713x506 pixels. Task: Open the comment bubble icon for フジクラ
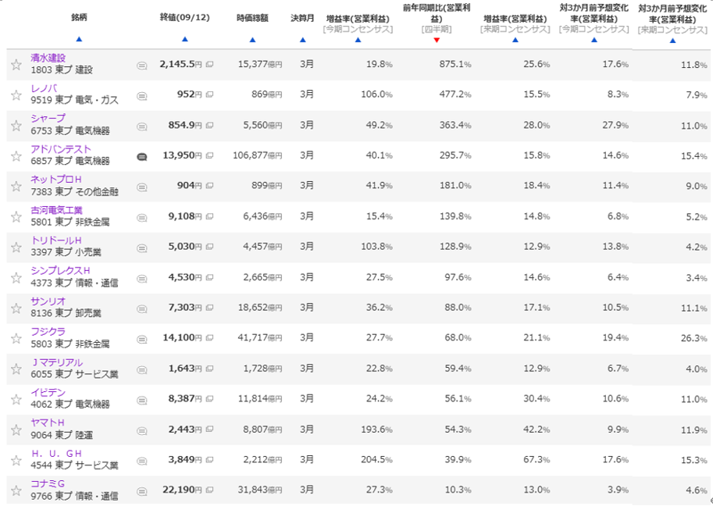coord(141,338)
